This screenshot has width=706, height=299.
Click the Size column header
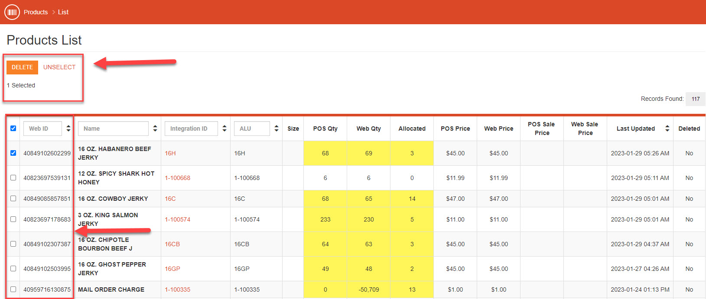(293, 129)
